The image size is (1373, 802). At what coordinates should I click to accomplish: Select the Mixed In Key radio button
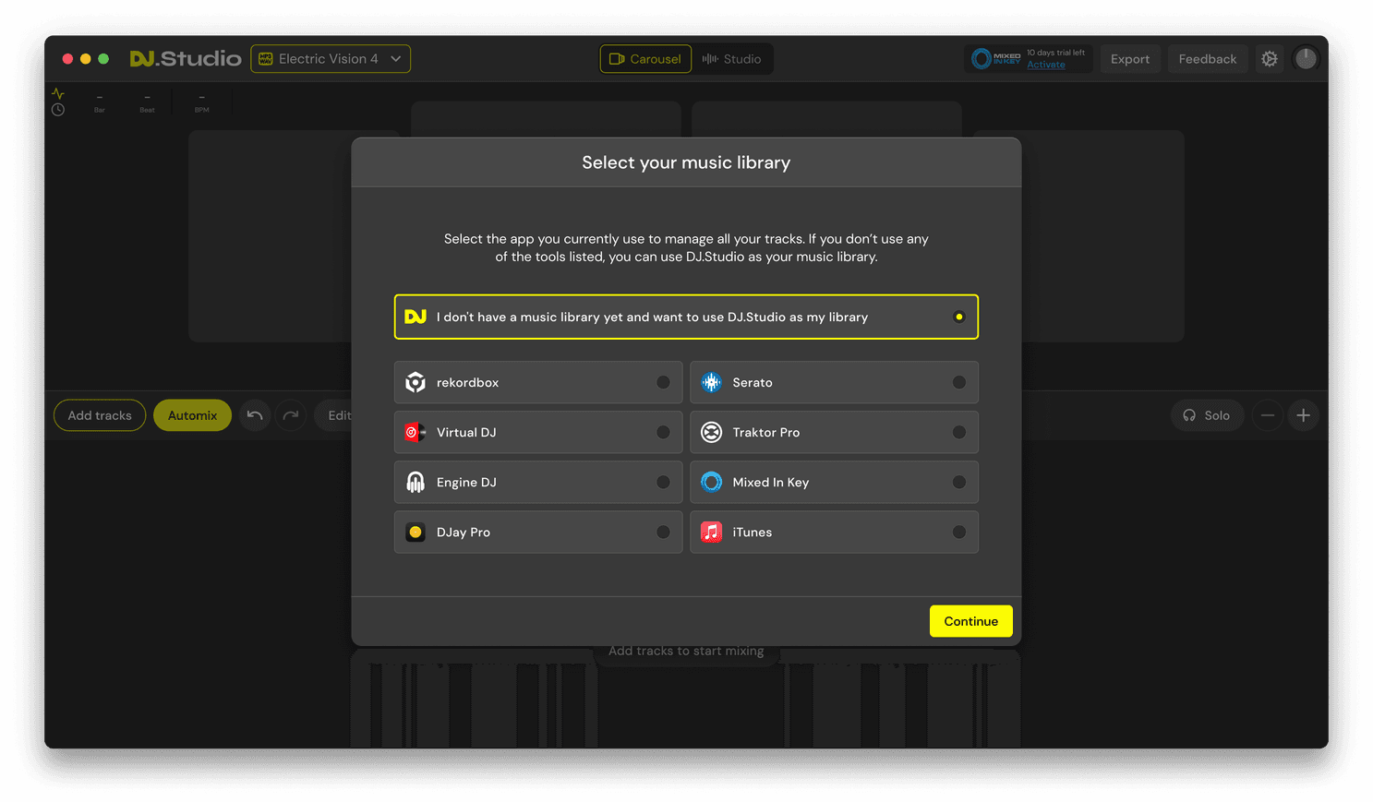click(x=958, y=482)
